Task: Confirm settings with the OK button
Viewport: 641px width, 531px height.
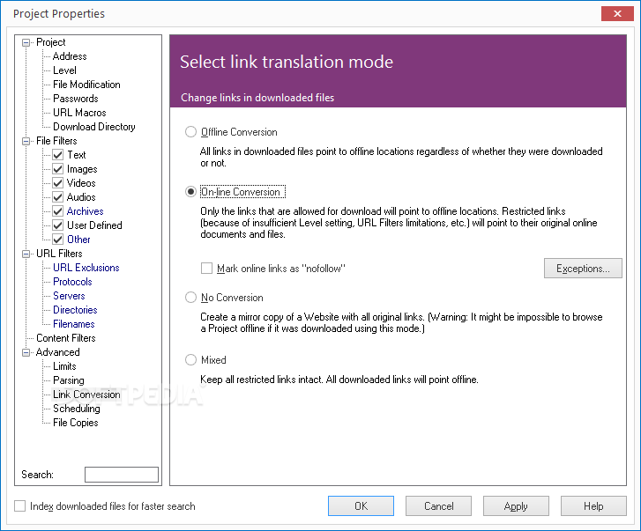Action: click(x=361, y=506)
